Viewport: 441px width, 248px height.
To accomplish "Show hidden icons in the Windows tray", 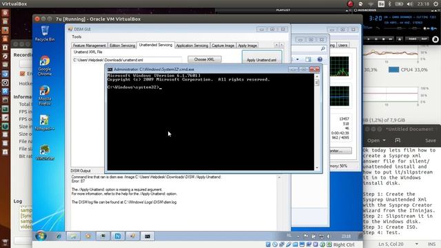I will click(x=298, y=236).
